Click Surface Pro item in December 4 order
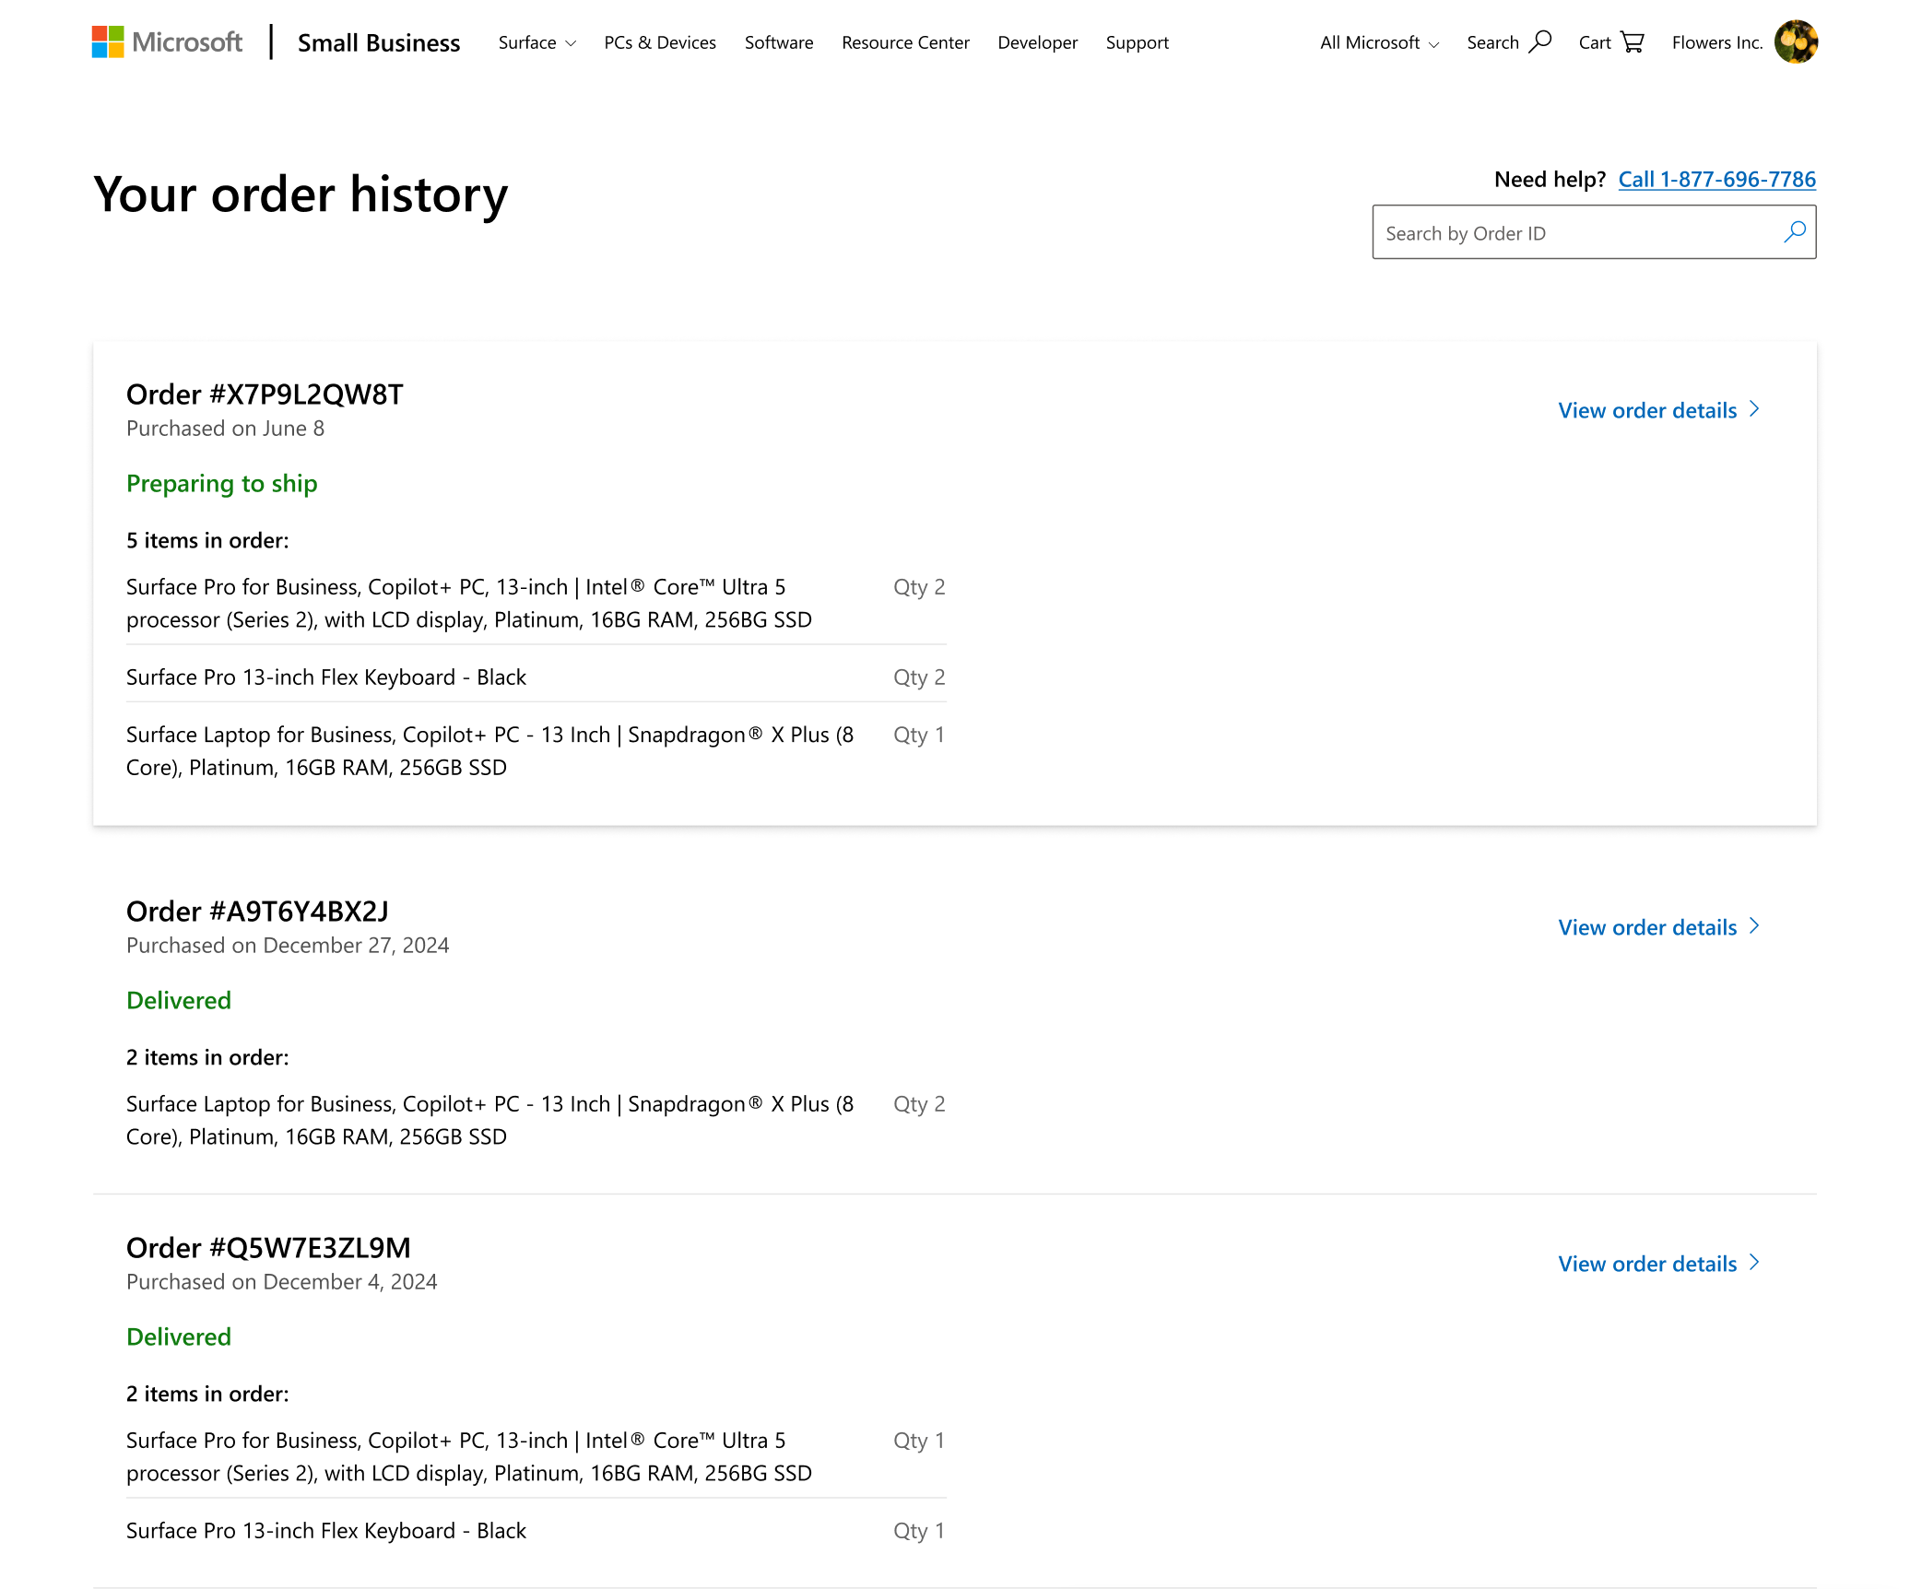The width and height of the screenshot is (1910, 1589). [468, 1457]
